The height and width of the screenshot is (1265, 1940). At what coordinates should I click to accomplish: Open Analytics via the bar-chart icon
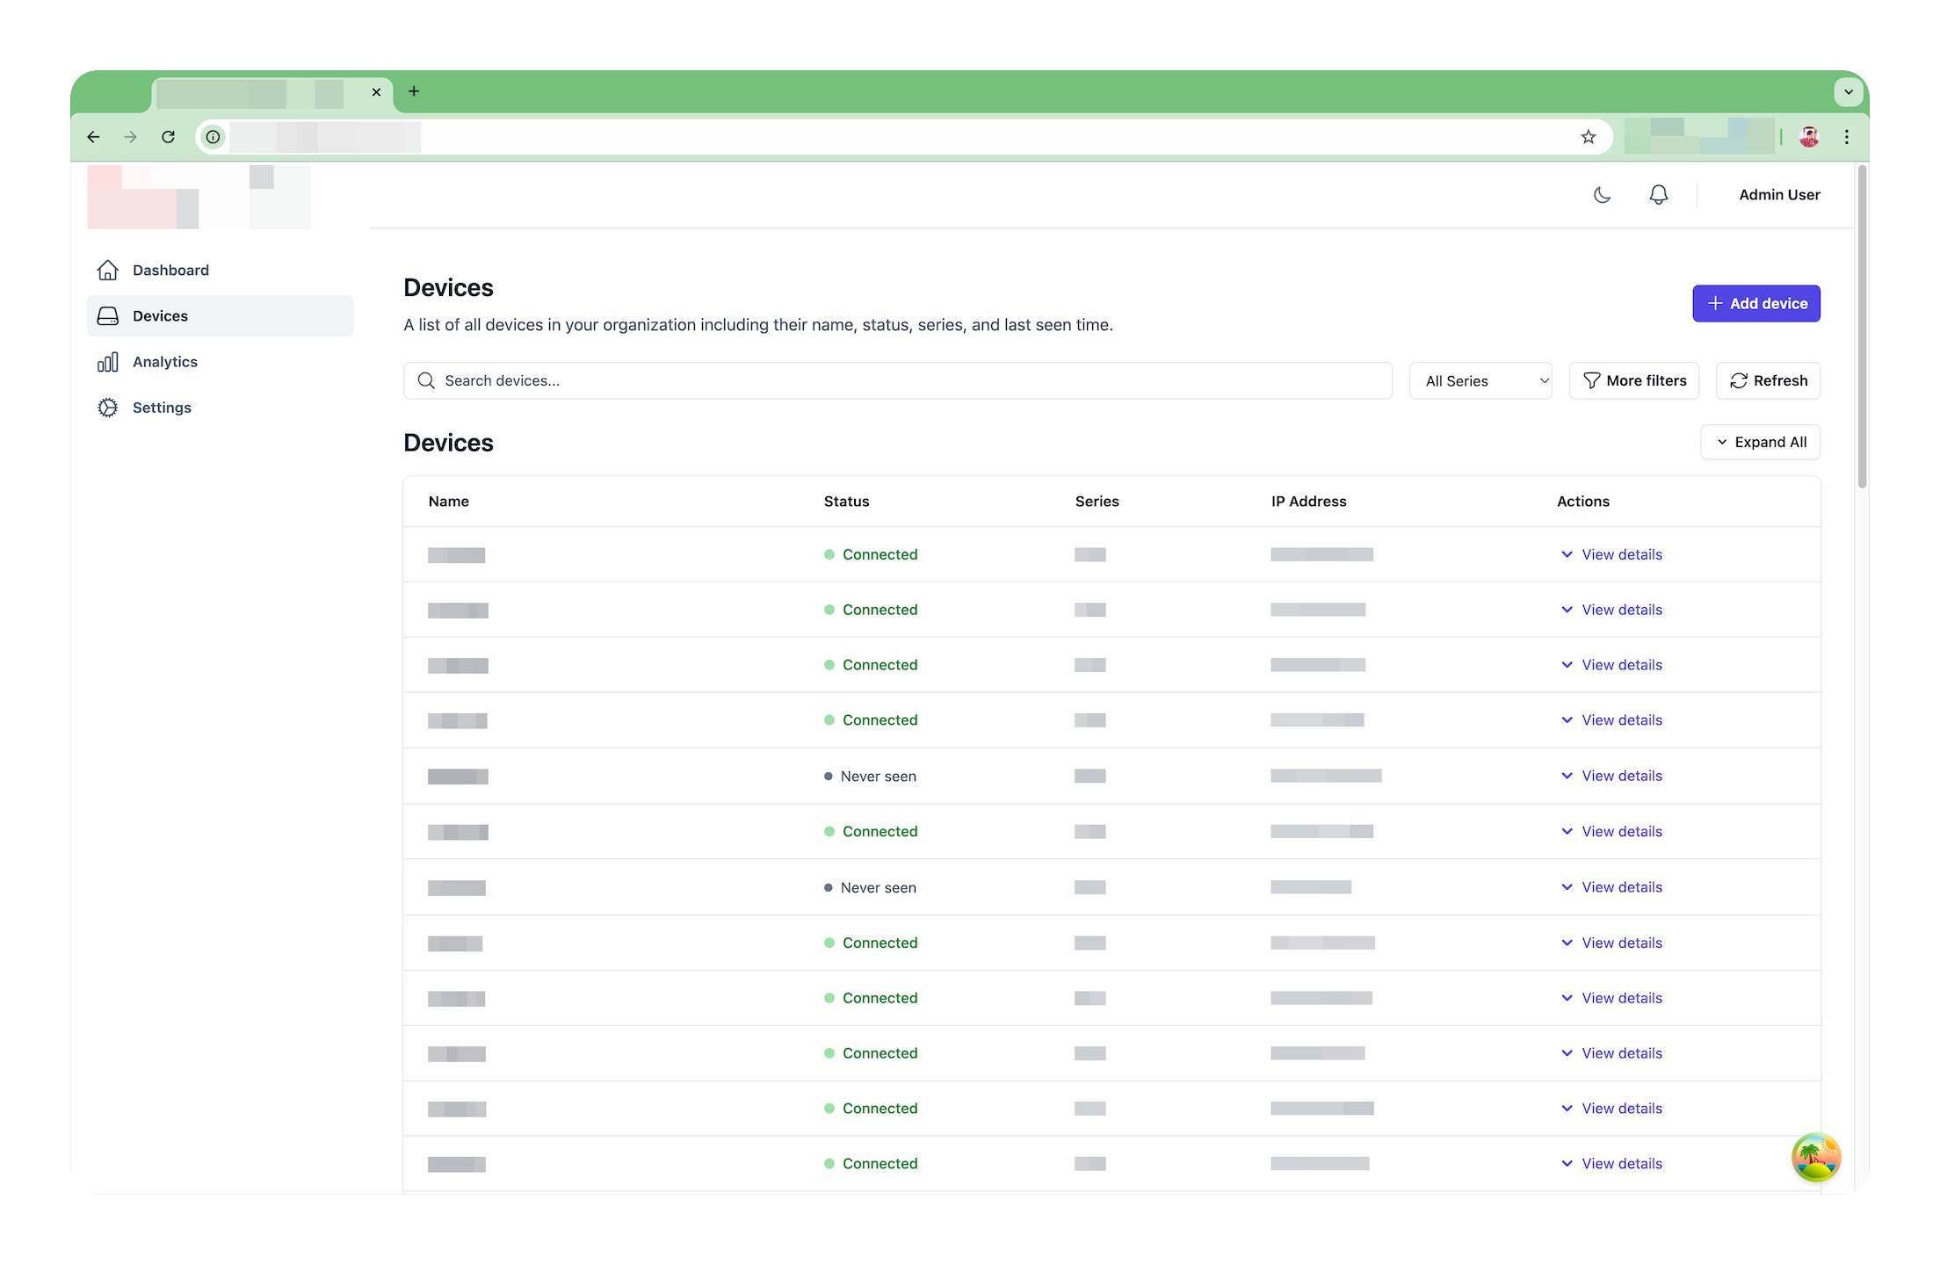[107, 361]
